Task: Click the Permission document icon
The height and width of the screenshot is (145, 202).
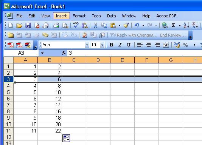Action: click(x=37, y=25)
